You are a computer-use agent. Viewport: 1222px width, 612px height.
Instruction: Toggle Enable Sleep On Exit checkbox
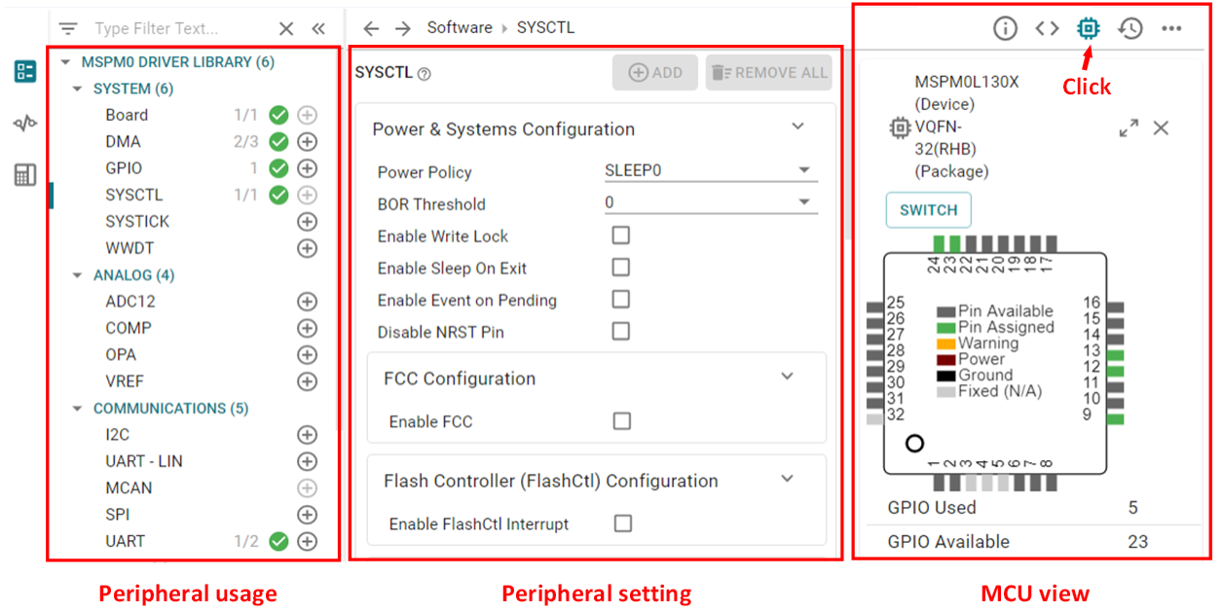(620, 268)
